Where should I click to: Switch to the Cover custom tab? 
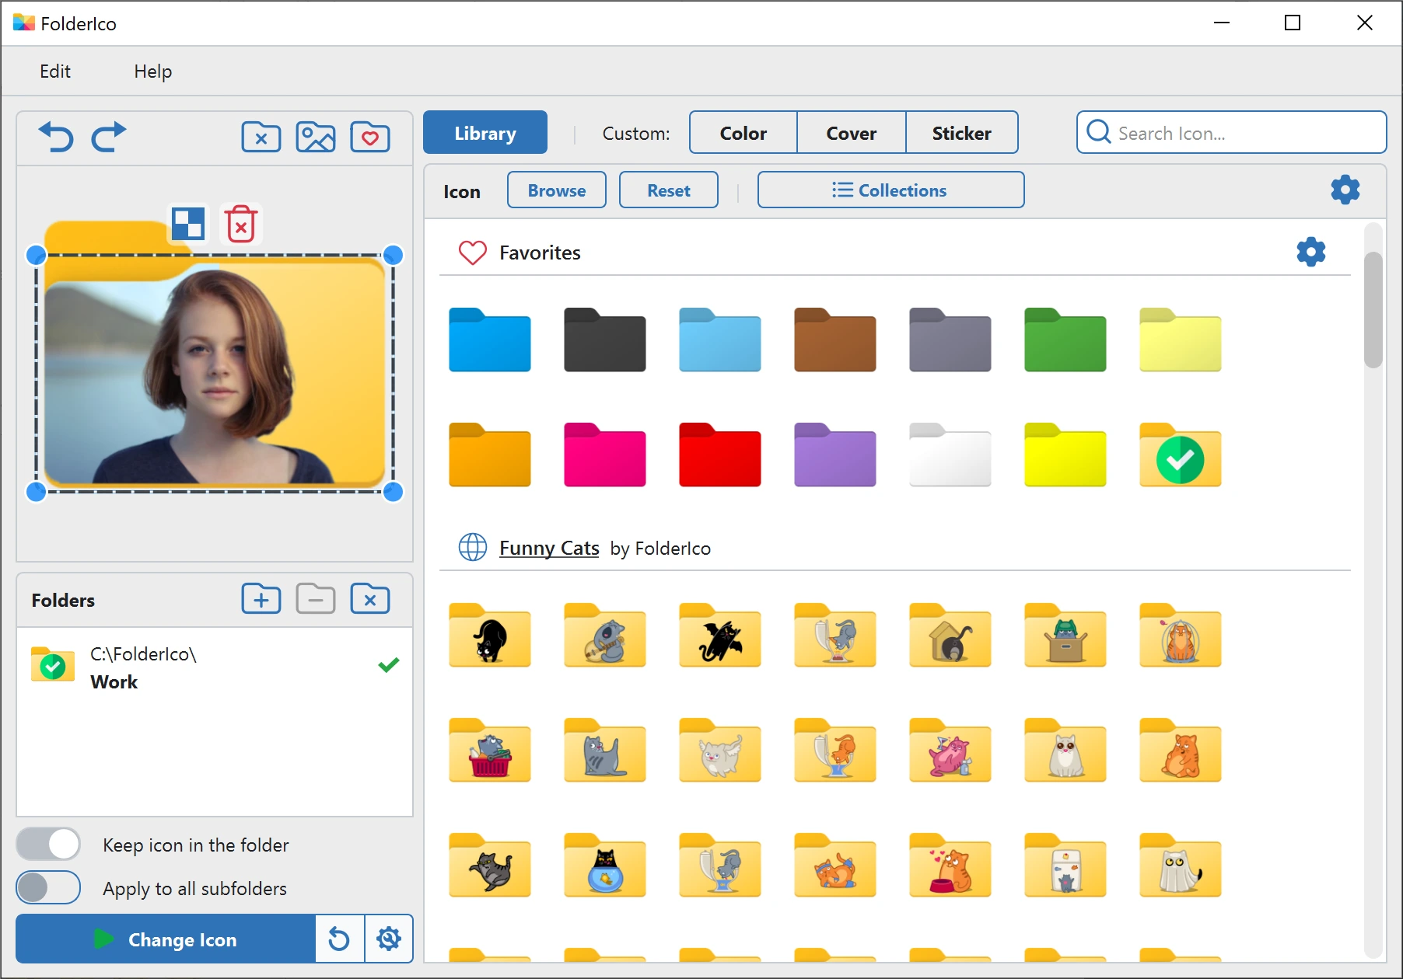852,133
